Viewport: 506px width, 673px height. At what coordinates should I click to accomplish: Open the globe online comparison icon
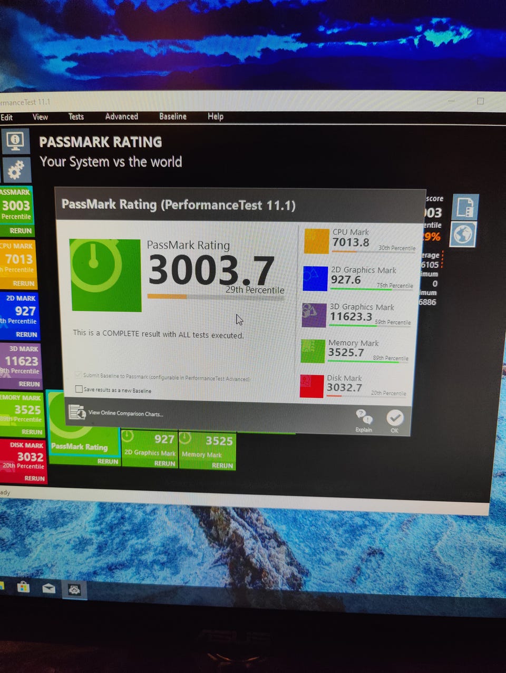pyautogui.click(x=463, y=234)
